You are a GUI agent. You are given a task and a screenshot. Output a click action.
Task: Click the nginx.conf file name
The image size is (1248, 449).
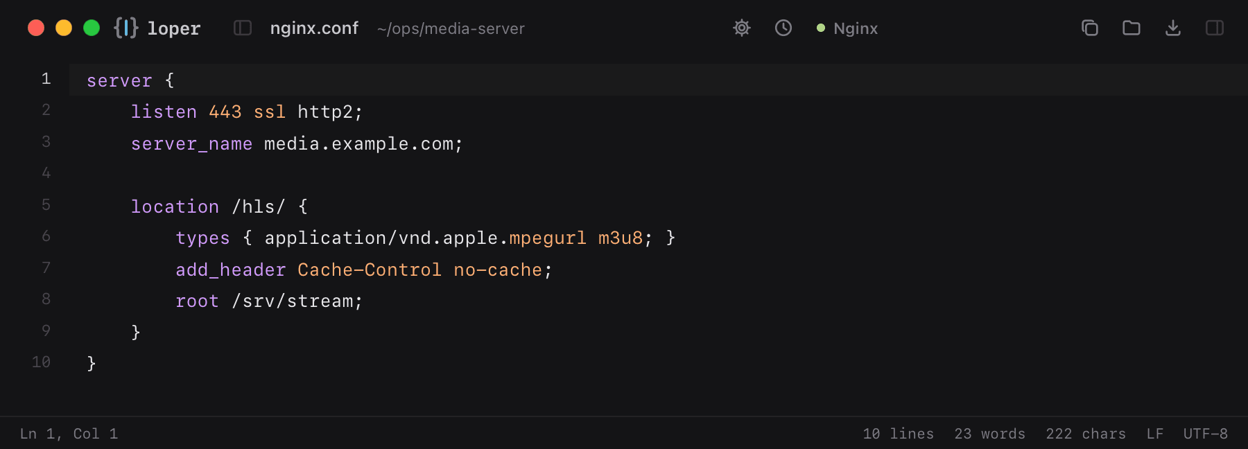coord(314,28)
